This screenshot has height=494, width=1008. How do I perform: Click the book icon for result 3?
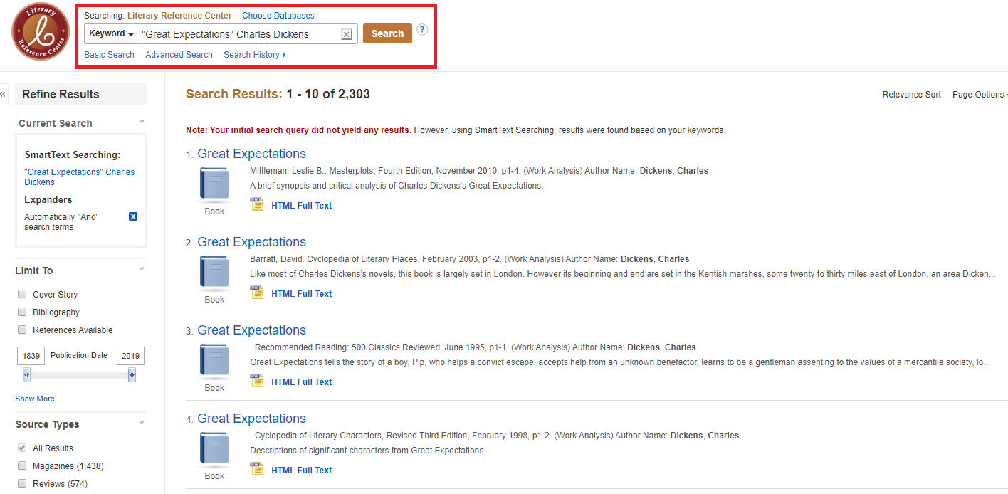(214, 361)
